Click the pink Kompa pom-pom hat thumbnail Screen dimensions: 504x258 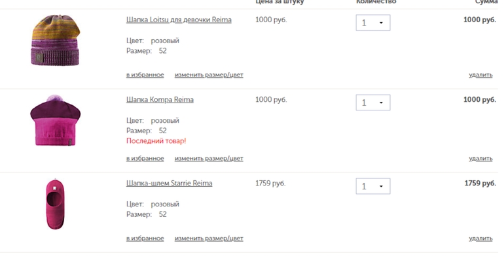point(55,121)
